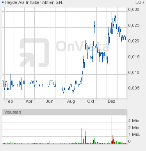The image size is (146, 151).
Task: Click the 'Volumen' panel header
Action: pos(64,112)
